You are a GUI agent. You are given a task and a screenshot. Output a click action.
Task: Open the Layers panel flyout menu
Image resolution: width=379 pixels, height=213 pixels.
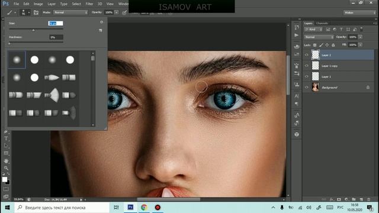375,23
